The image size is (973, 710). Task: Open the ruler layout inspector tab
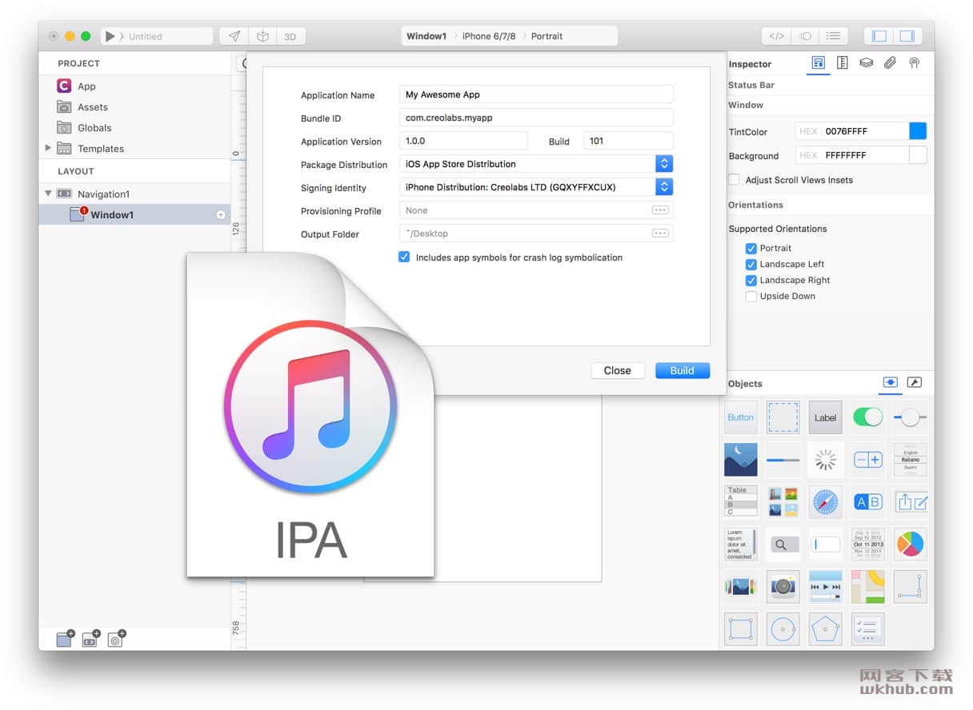(842, 63)
